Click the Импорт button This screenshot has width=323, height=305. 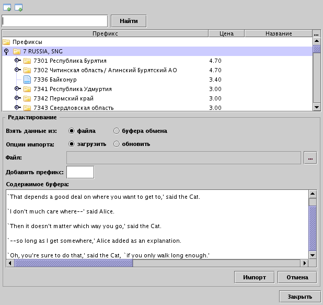(x=254, y=277)
